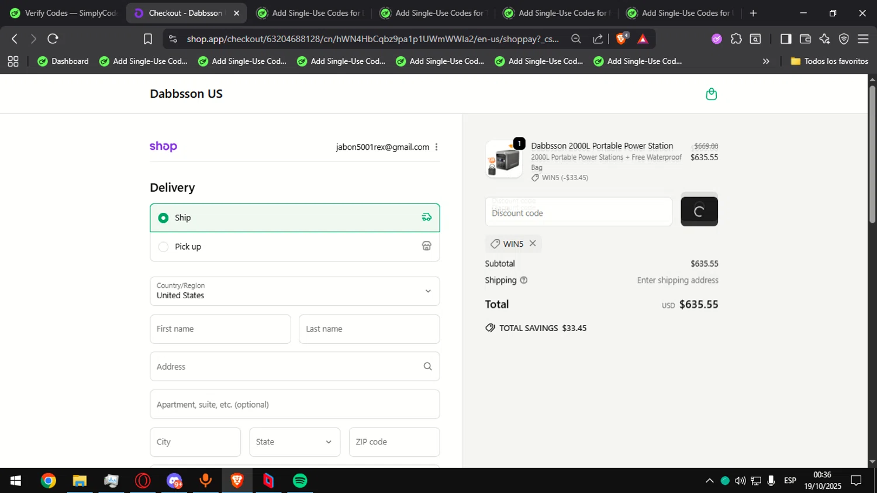
Task: Open Leo AI assistant icon
Action: (x=824, y=39)
